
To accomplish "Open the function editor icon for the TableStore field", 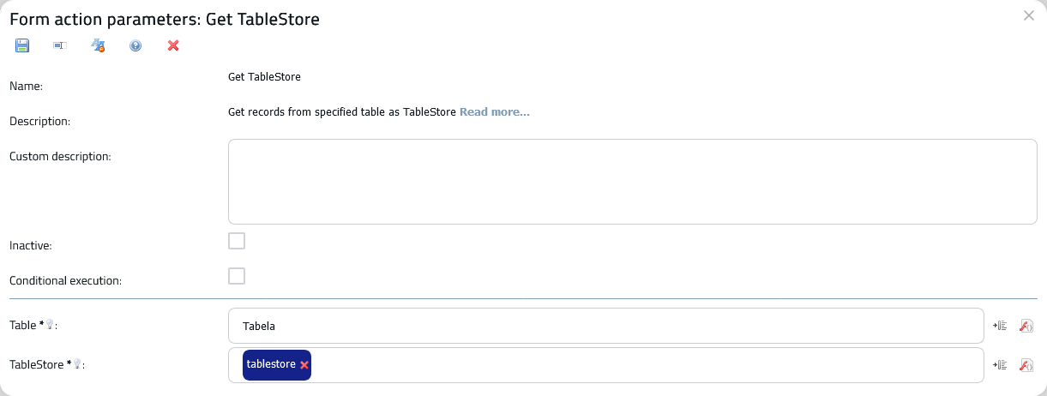I will coord(1026,365).
